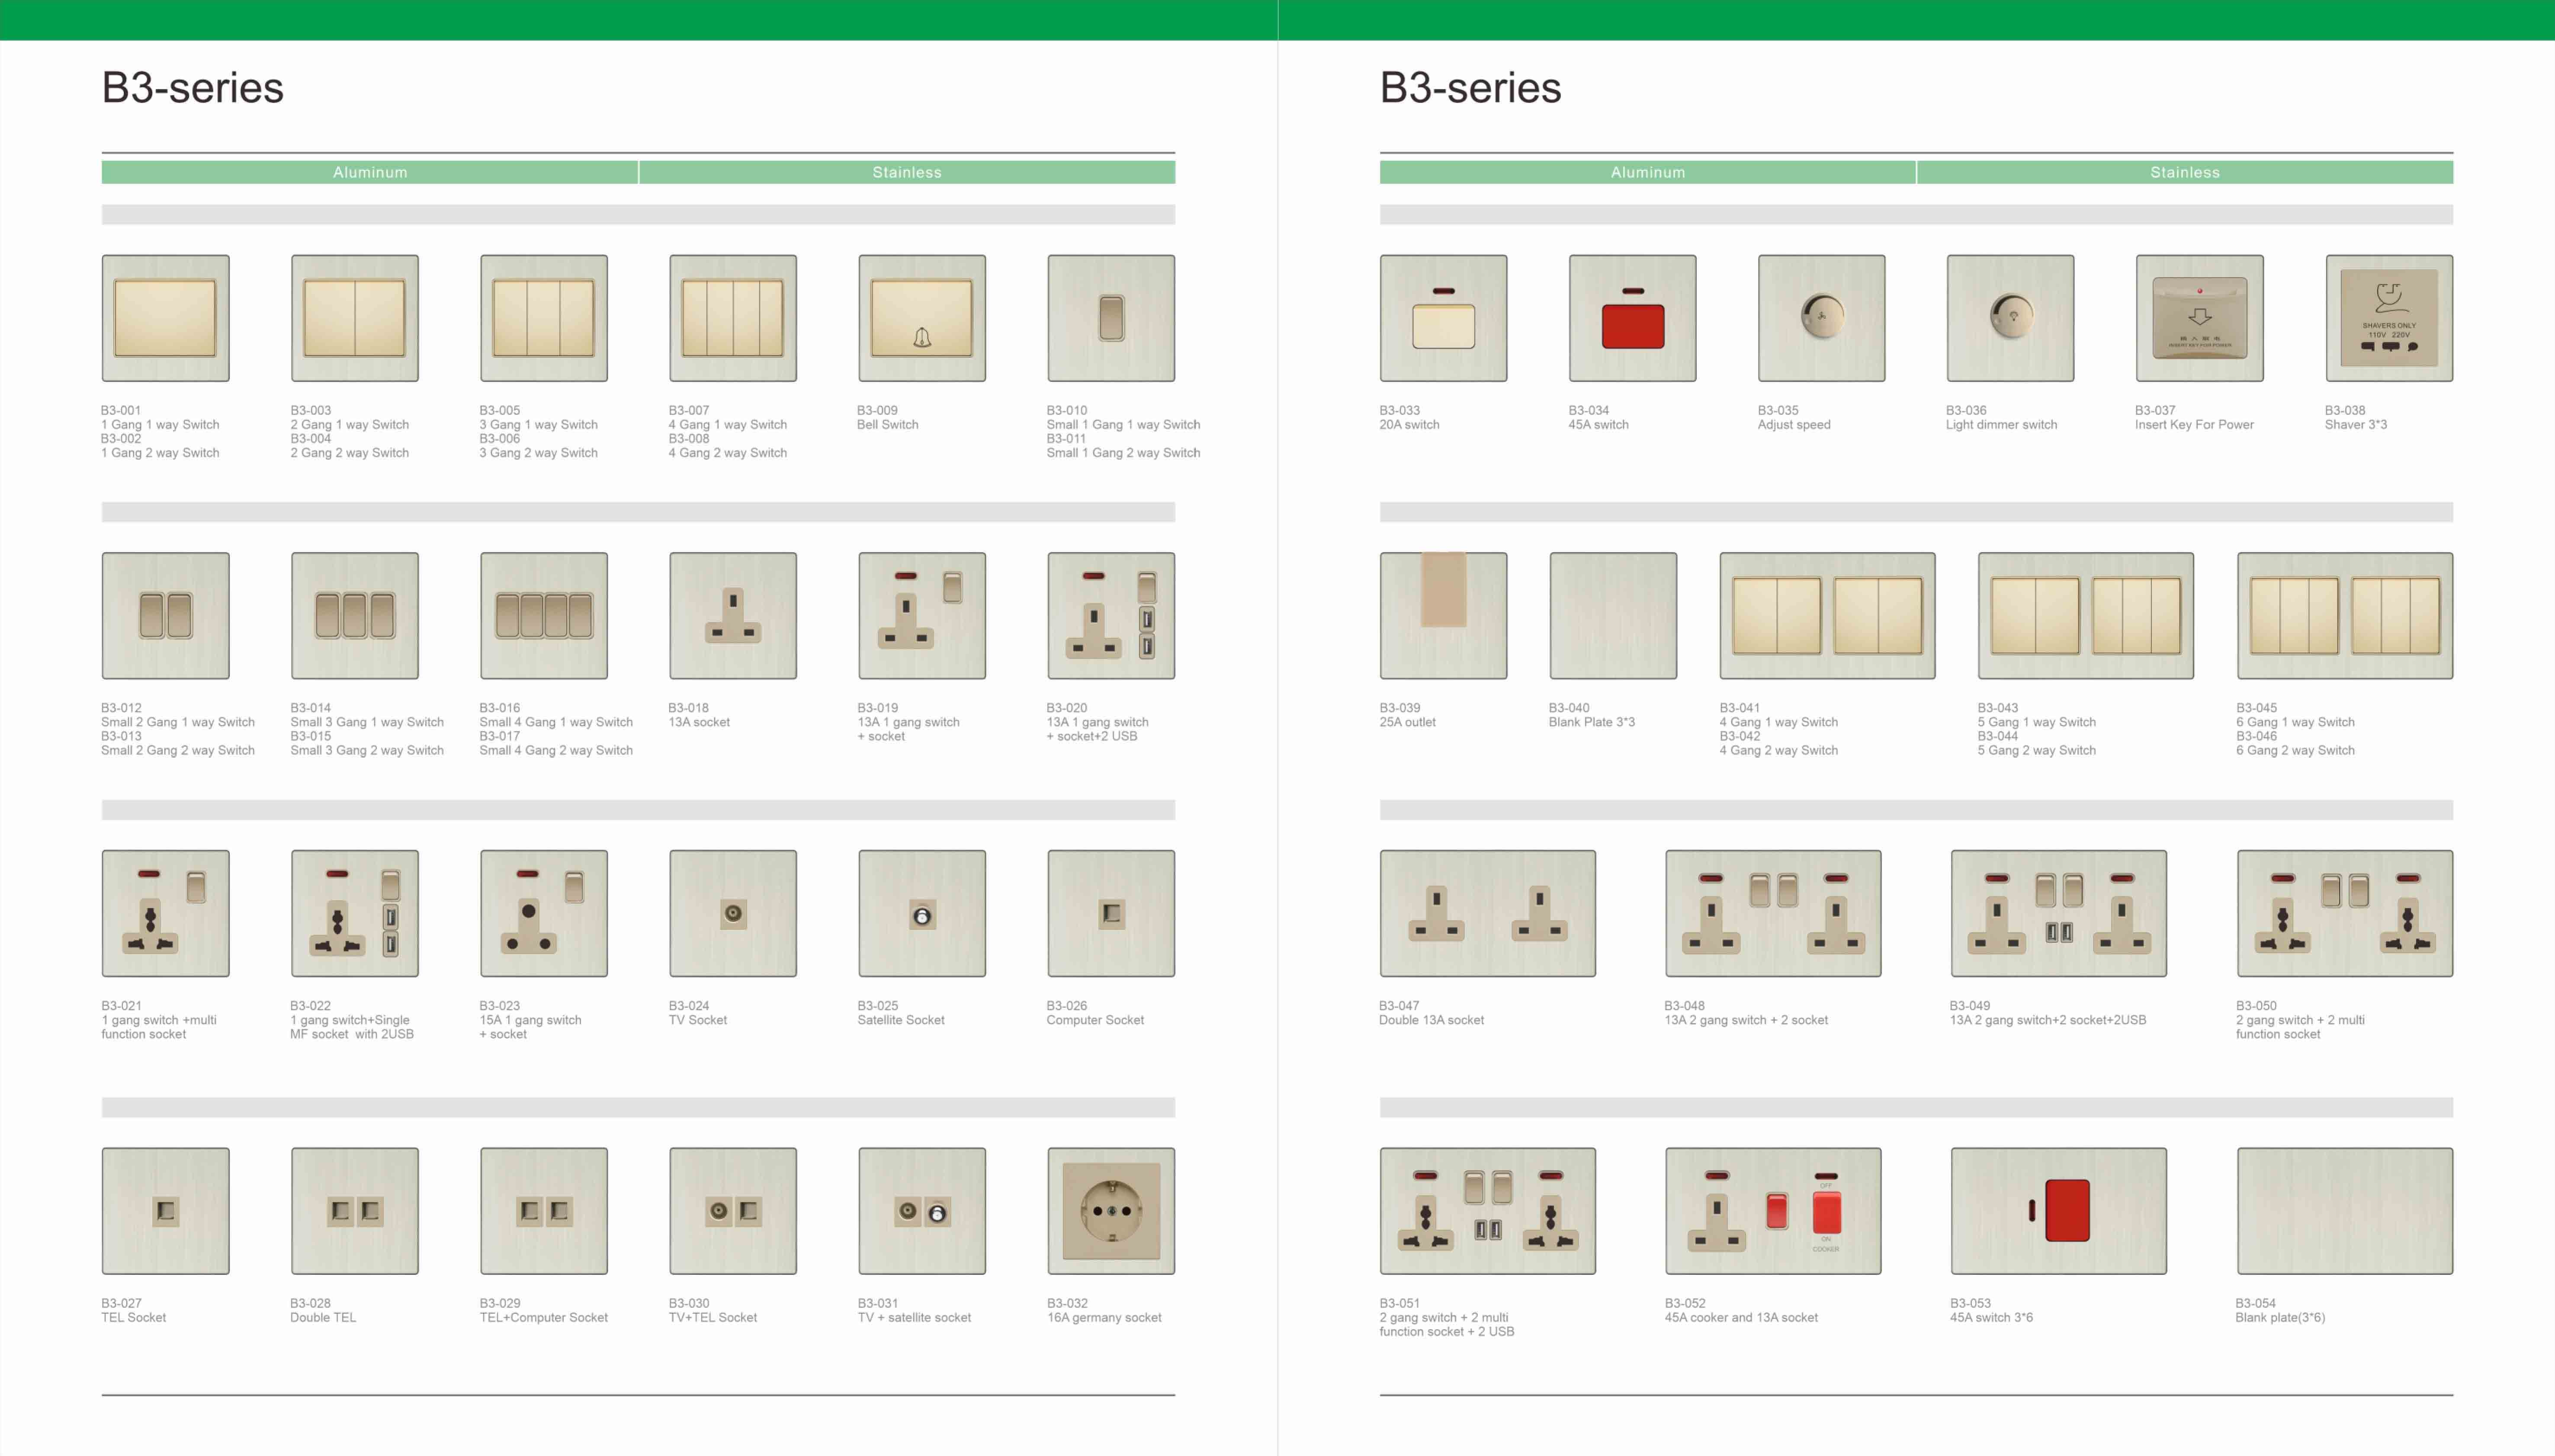Screen dimensions: 2555x1456
Task: Click the '16A germany socket' caption
Action: [1104, 1318]
